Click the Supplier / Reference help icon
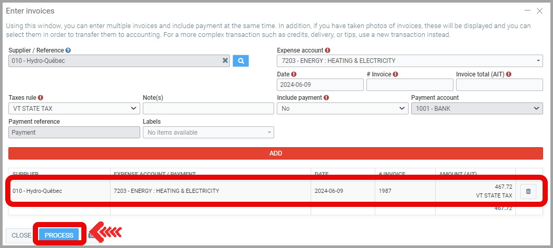Viewport: 553px width, 248px height. [68, 50]
